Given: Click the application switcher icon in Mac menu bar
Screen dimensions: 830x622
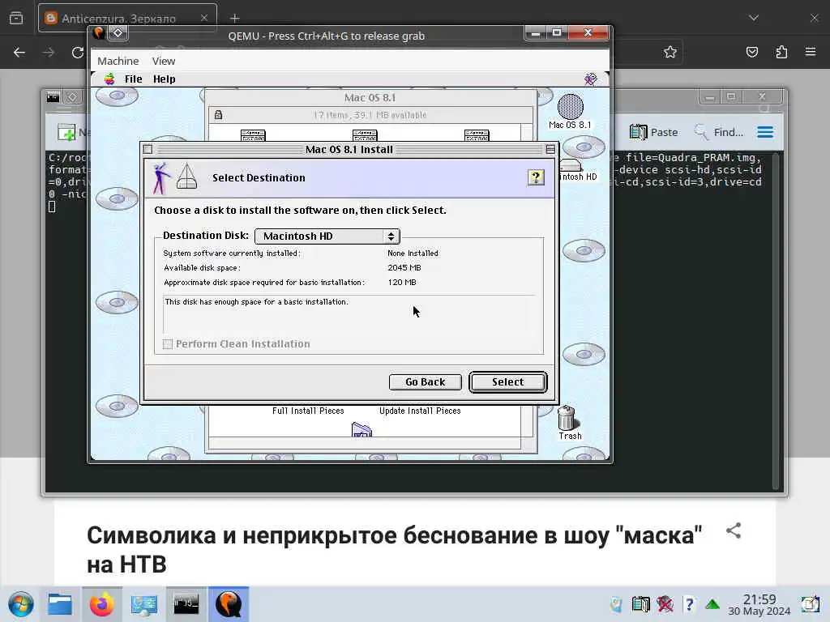Looking at the screenshot, I should click(591, 79).
